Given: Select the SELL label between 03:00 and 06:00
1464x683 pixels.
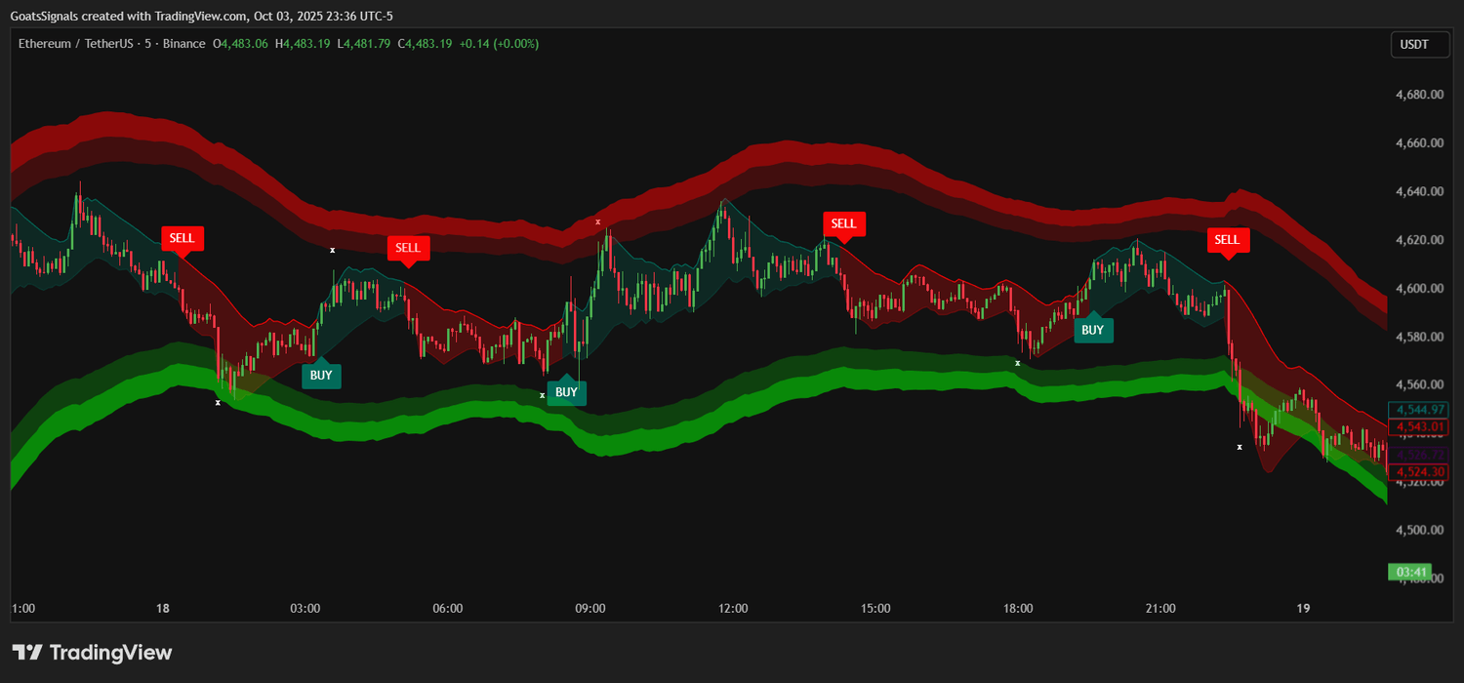Looking at the screenshot, I should pos(408,248).
